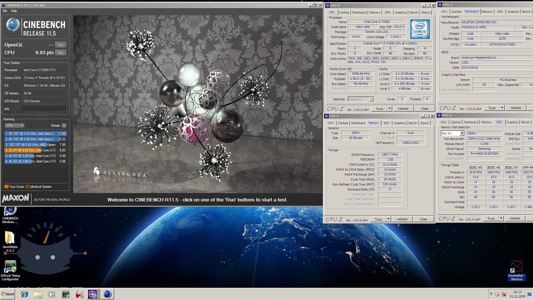Screen dimensions: 533x300
Task: Click the title icon of the CPU-Z Mainboard window
Action: (440, 5)
